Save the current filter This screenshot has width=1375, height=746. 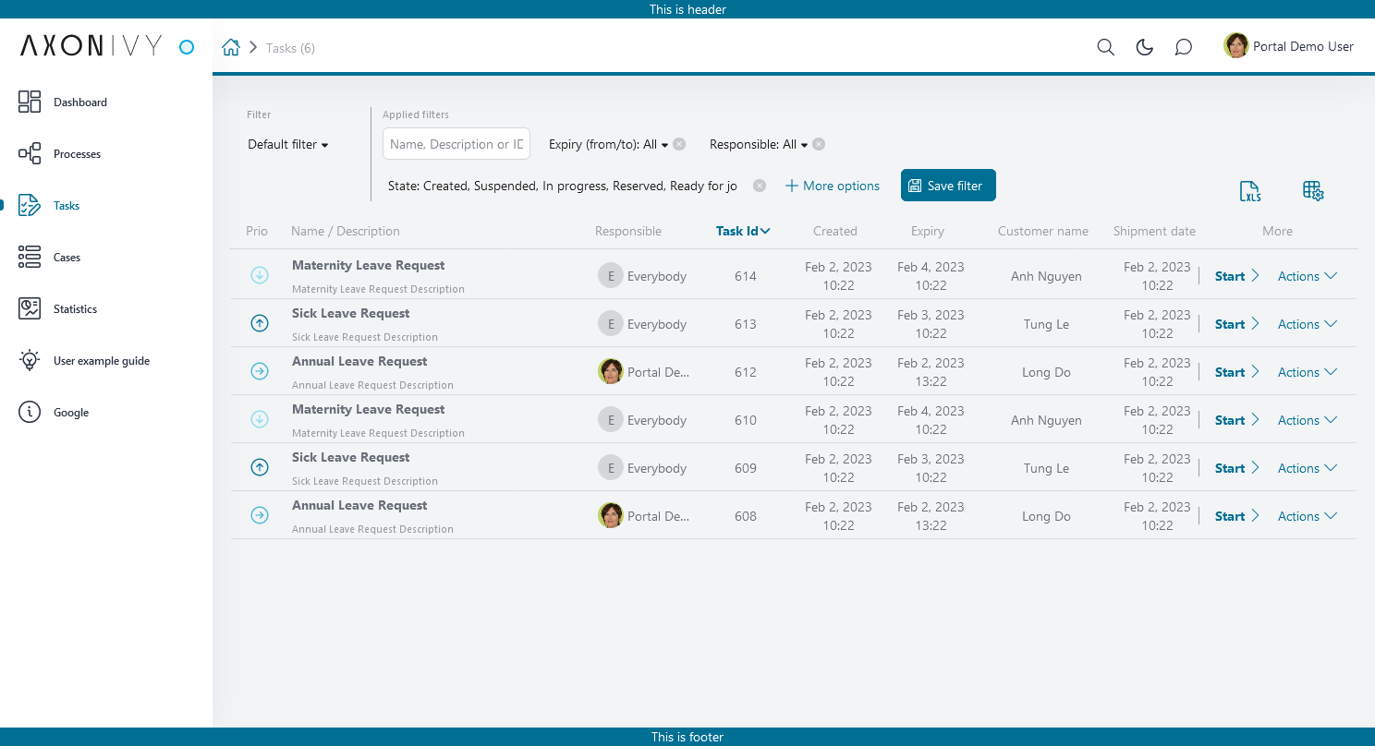948,185
